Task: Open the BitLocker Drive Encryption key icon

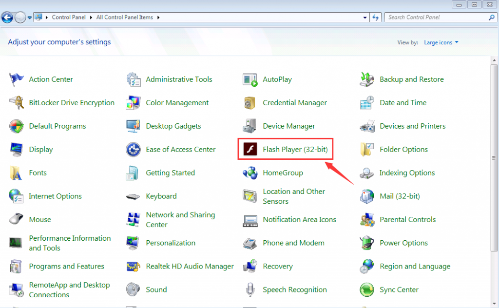Action: tap(16, 102)
